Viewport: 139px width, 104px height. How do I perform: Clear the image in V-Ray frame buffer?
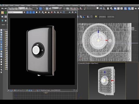point(49,12)
